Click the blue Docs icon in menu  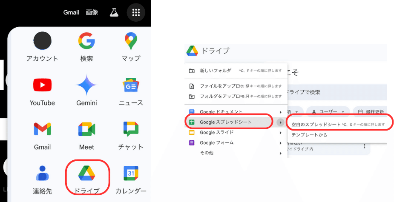point(192,112)
